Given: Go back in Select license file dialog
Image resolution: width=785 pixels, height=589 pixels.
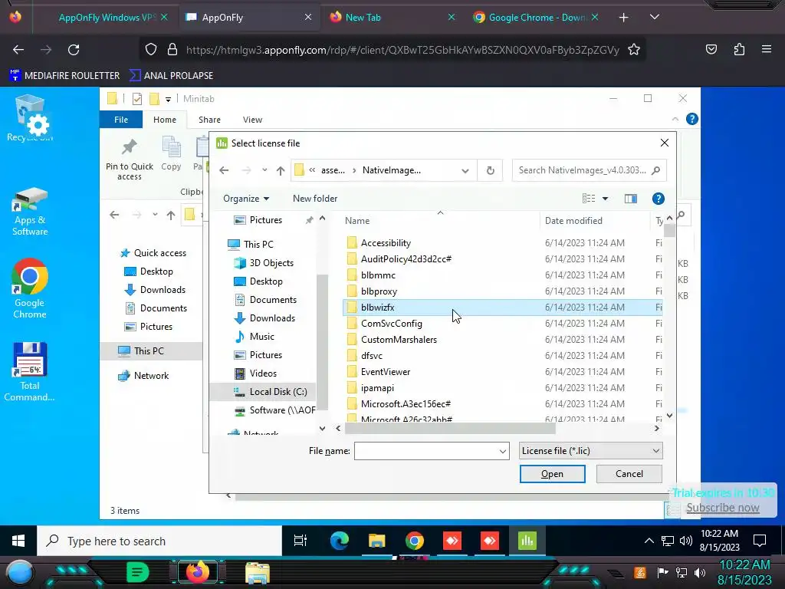Looking at the screenshot, I should 224,170.
